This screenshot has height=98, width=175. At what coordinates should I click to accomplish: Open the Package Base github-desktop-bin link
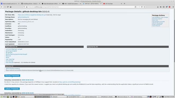[x=24, y=17]
